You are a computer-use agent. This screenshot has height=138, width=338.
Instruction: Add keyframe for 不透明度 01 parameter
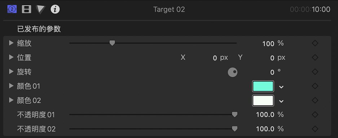315,115
